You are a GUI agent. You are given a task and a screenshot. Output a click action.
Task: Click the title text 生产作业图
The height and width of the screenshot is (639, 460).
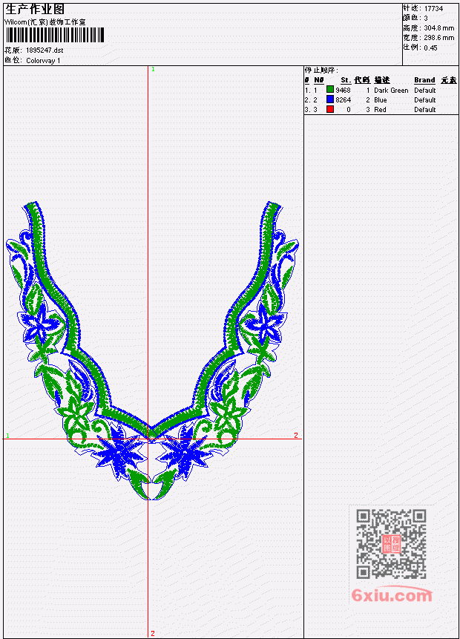[35, 9]
